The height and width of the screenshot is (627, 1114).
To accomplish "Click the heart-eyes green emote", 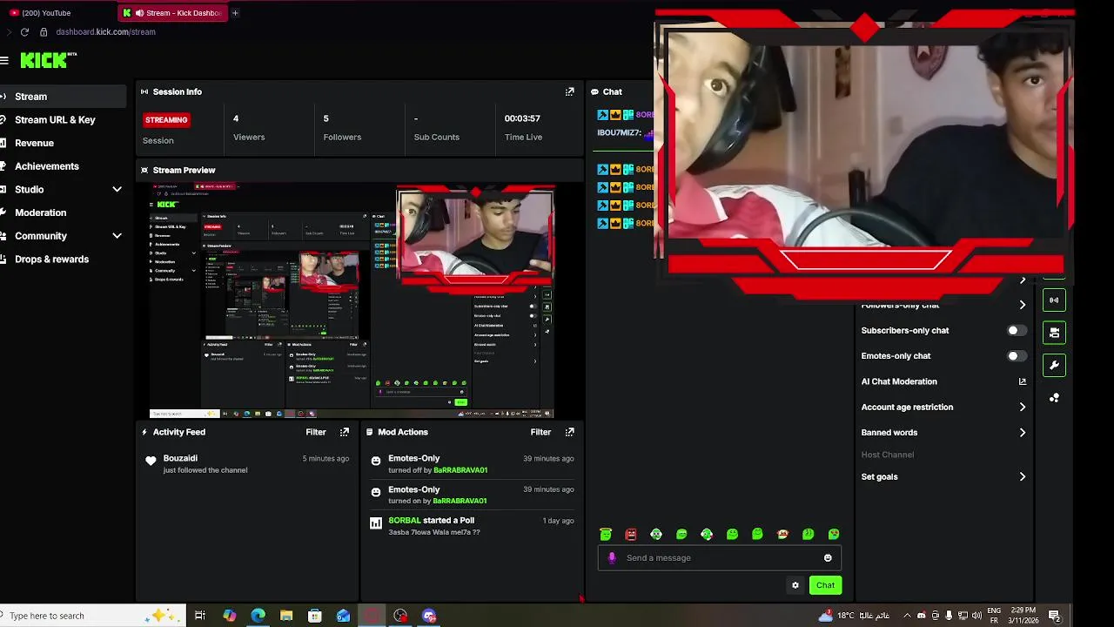I will [x=833, y=534].
